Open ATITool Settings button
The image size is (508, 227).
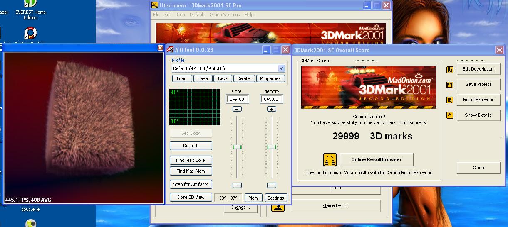coord(275,198)
